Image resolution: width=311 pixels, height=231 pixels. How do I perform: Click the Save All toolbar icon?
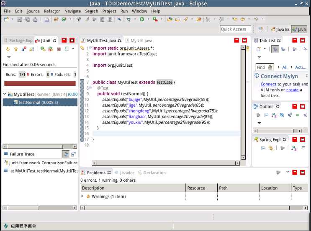[x=27, y=19]
